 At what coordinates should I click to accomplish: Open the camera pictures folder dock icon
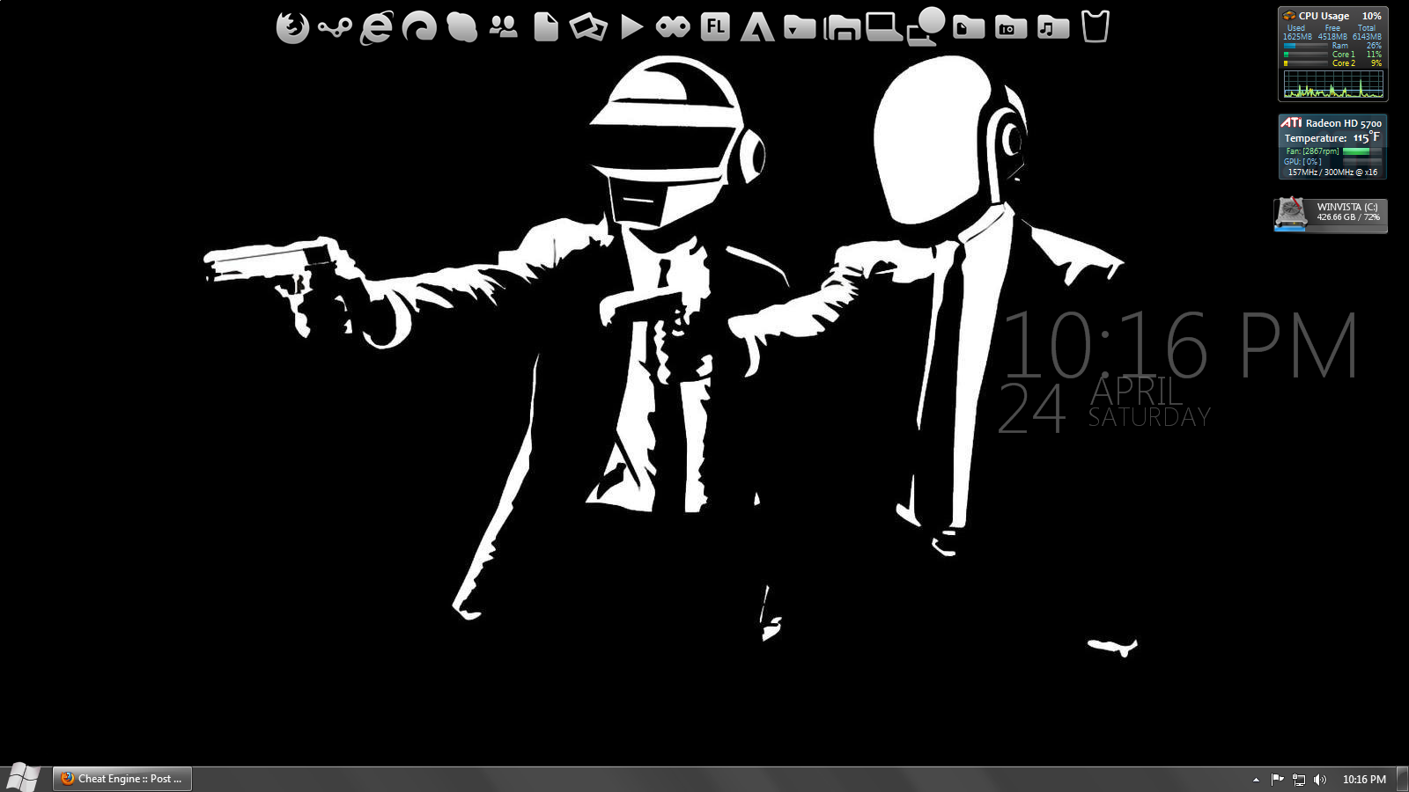pos(1011,28)
